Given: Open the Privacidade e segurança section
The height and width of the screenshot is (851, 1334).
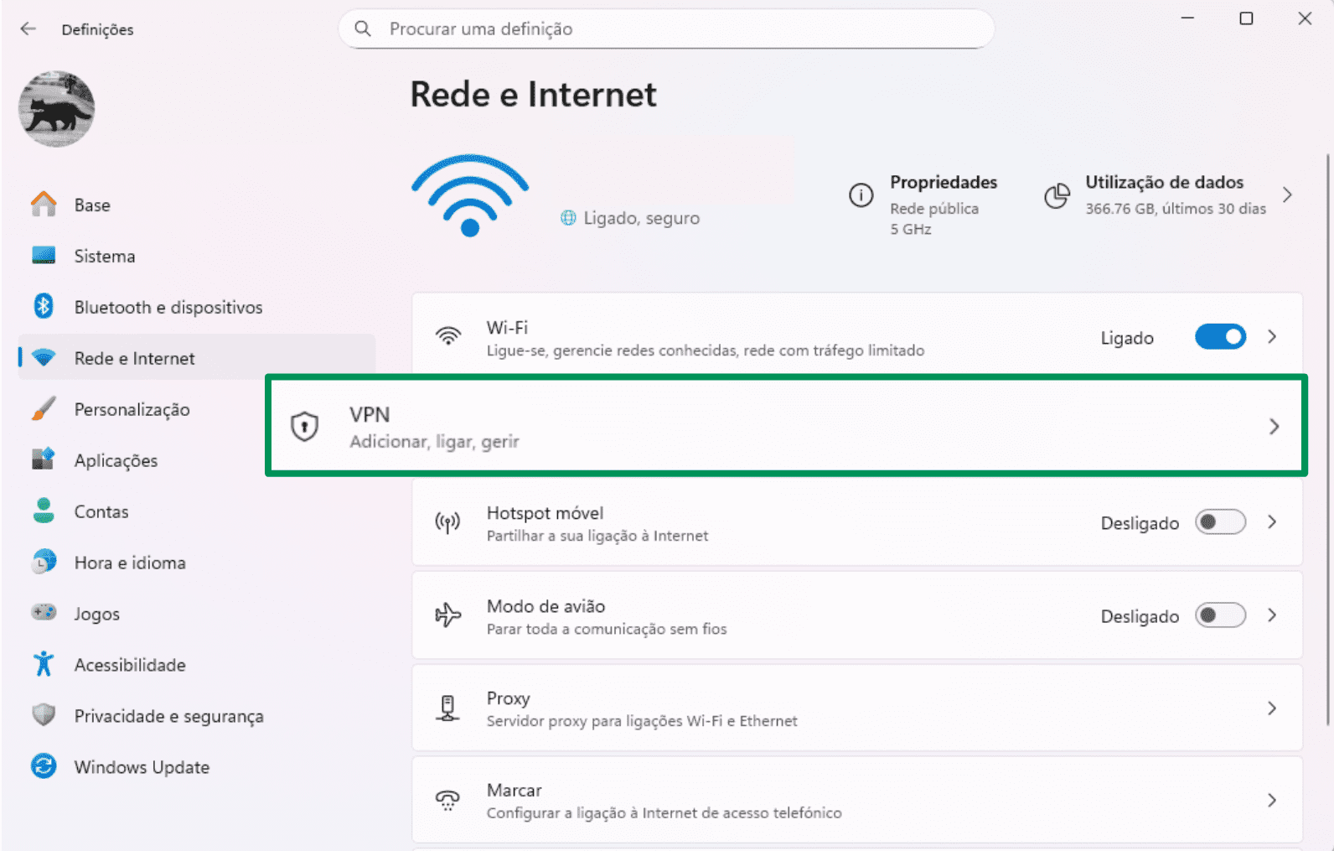Looking at the screenshot, I should (168, 716).
